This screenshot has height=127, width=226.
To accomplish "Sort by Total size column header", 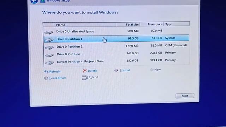I will click(128, 24).
